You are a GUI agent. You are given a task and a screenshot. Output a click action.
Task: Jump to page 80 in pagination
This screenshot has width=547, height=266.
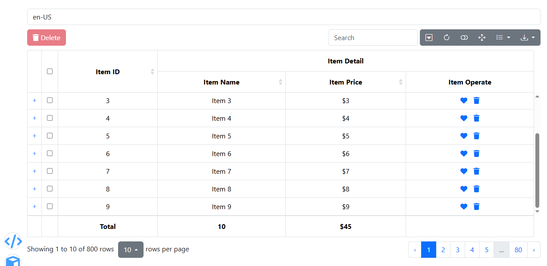[518, 250]
